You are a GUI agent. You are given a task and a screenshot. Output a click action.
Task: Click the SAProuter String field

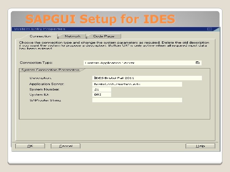pyautogui.click(x=137, y=100)
